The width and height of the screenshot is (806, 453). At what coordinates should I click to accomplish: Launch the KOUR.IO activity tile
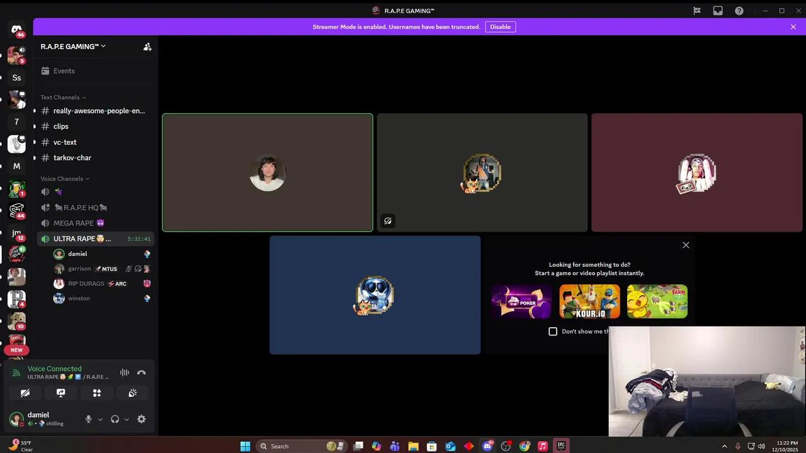point(589,301)
